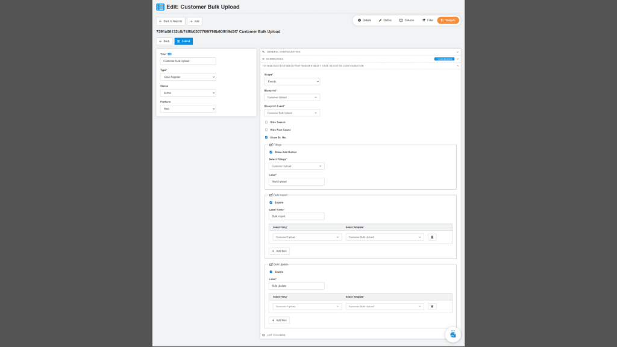This screenshot has width=617, height=347.
Task: Go Back to Reports
Action: (171, 21)
